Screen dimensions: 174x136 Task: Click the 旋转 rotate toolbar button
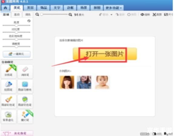(145, 15)
